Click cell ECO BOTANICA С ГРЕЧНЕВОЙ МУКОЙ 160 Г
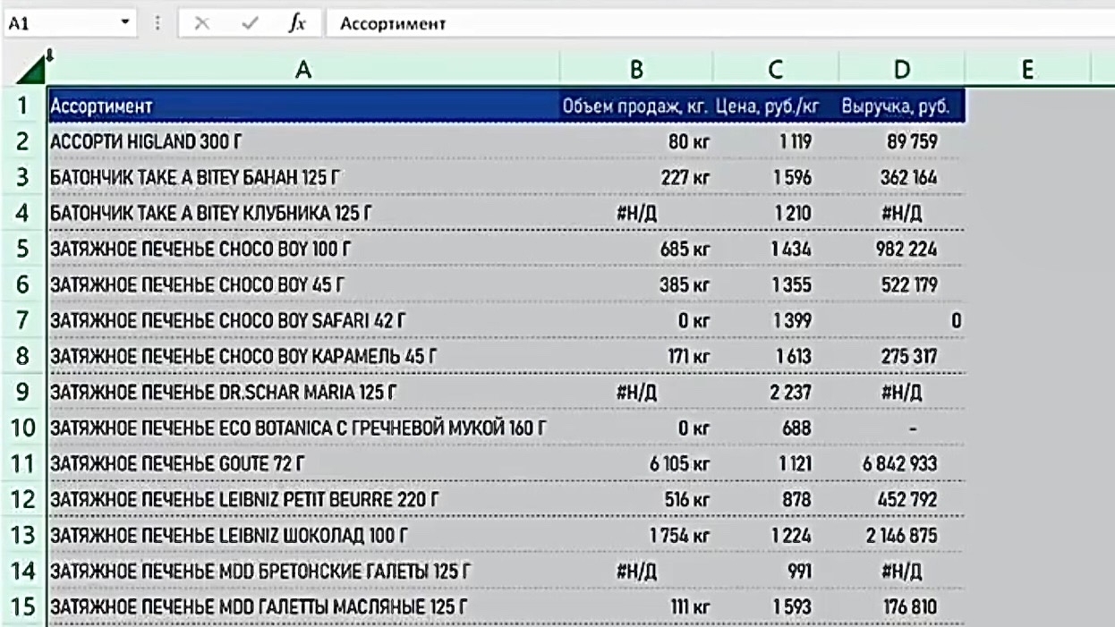 [x=303, y=428]
